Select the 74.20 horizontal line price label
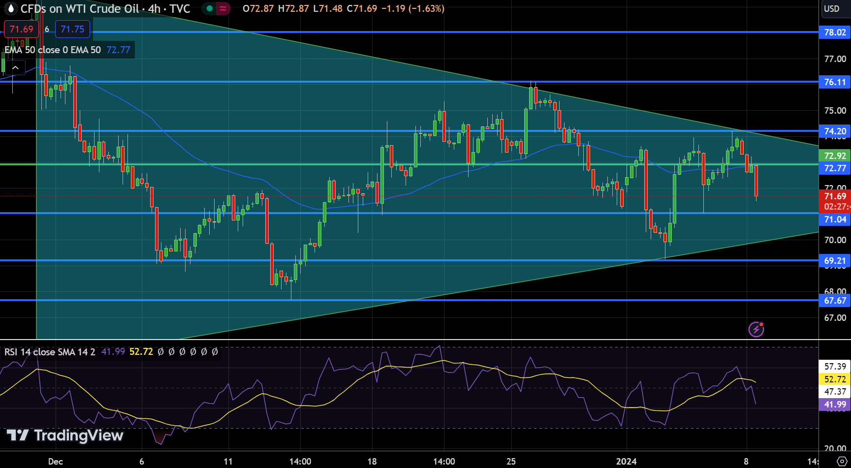This screenshot has height=468, width=851. (835, 131)
